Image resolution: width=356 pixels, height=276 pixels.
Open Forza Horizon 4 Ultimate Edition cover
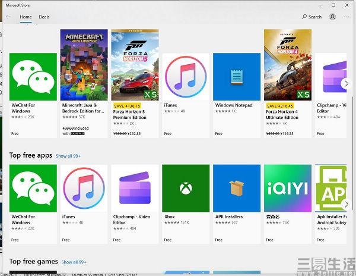coord(287,65)
